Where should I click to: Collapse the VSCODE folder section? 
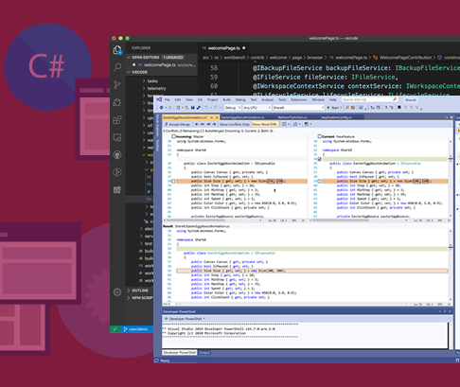[129, 72]
